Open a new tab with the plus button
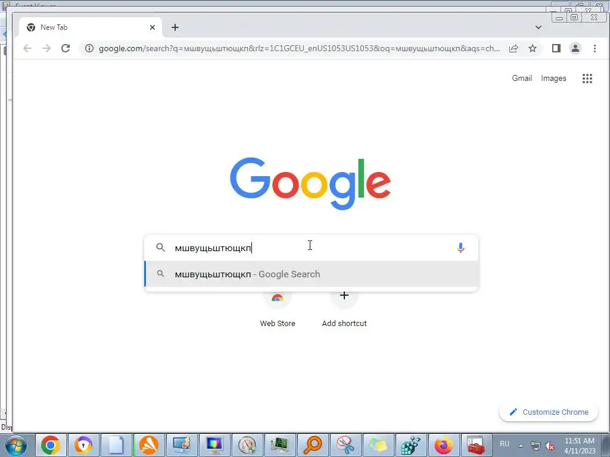 [x=175, y=27]
